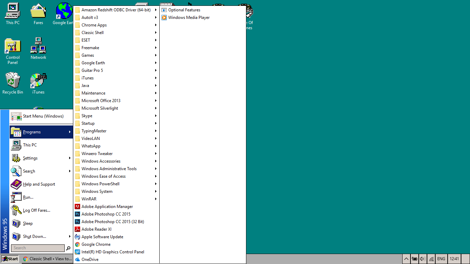Launch Apple Software Update
This screenshot has height=264, width=470.
click(x=116, y=237)
